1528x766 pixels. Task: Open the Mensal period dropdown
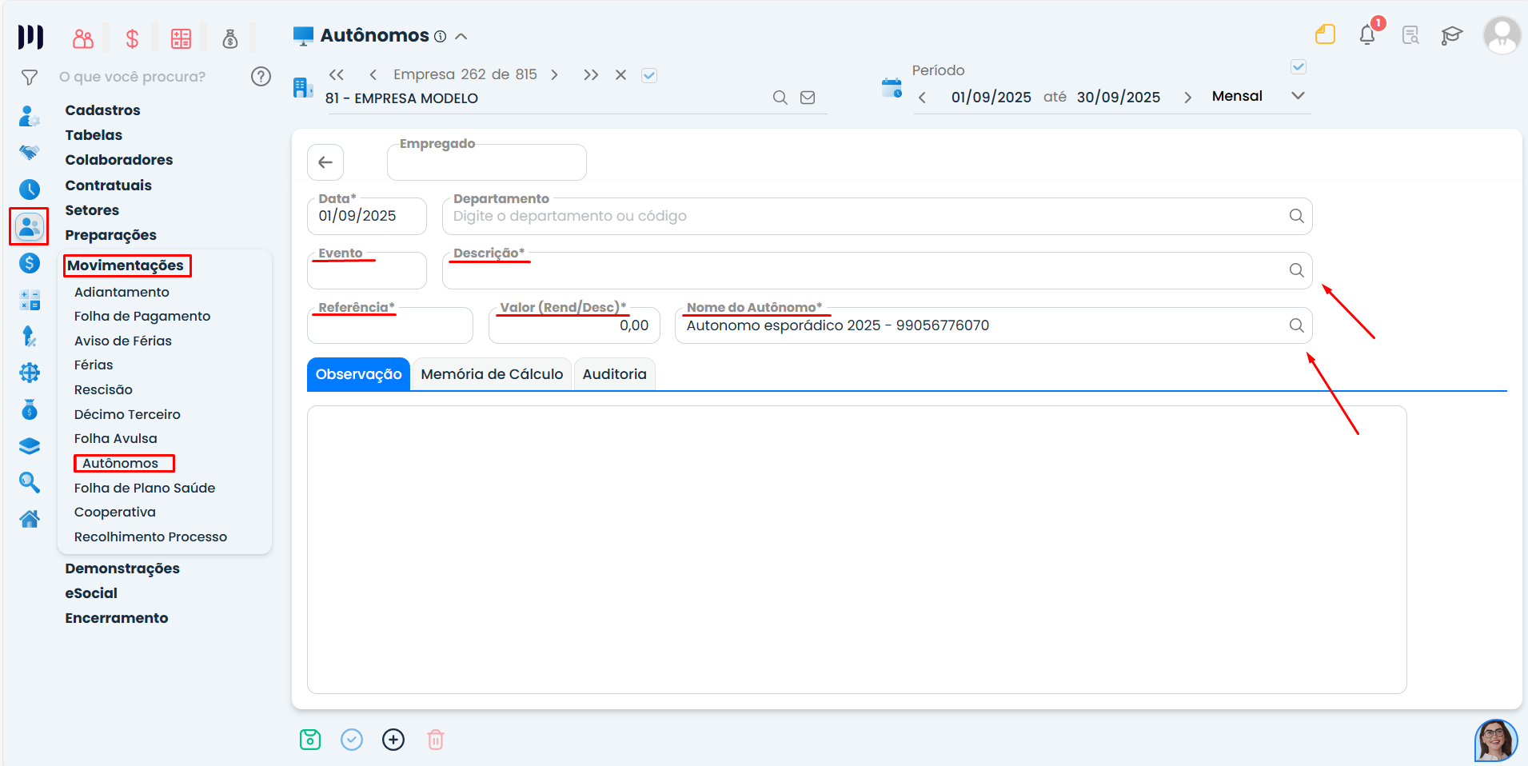(x=1298, y=96)
